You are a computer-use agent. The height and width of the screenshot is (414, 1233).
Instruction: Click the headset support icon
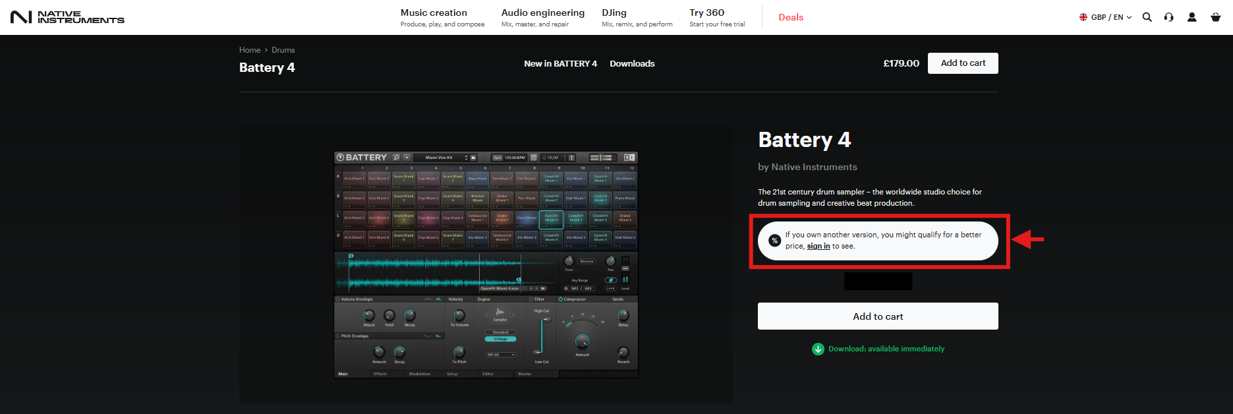click(1168, 17)
